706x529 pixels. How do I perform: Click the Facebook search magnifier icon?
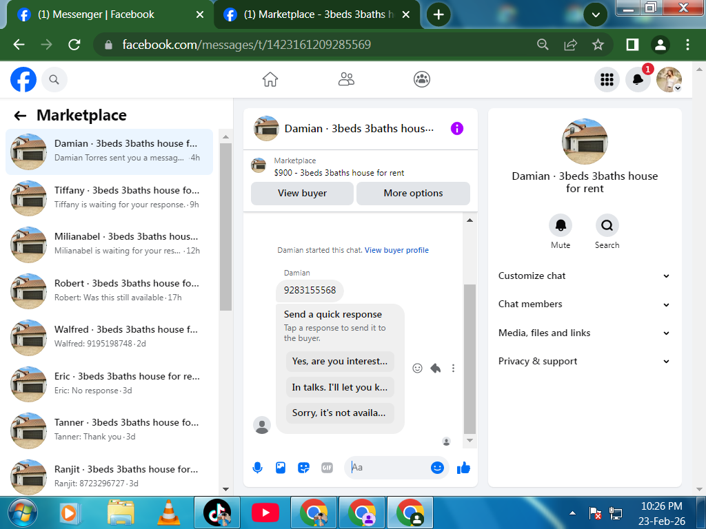[x=54, y=80]
